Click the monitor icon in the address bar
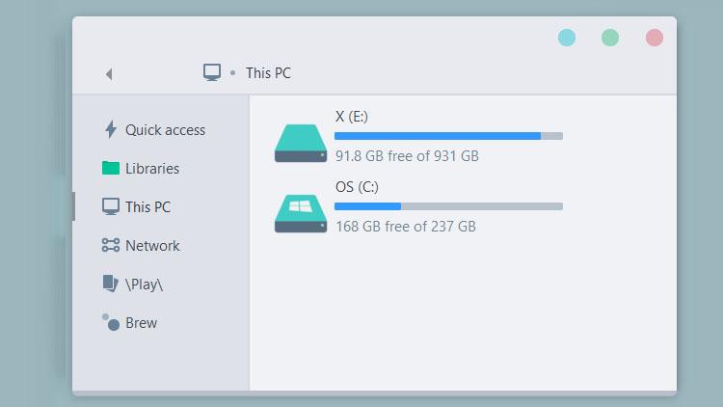This screenshot has height=407, width=723. [x=212, y=72]
